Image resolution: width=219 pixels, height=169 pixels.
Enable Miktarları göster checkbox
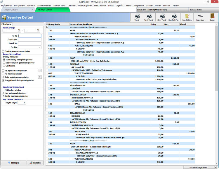(x=3, y=90)
